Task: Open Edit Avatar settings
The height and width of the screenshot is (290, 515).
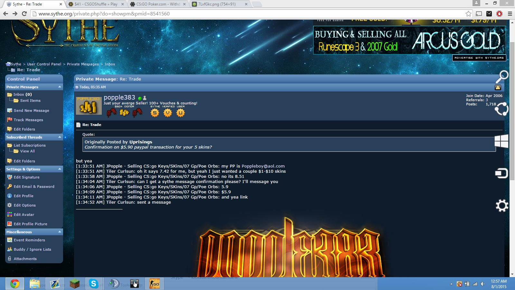Action: pyautogui.click(x=24, y=215)
